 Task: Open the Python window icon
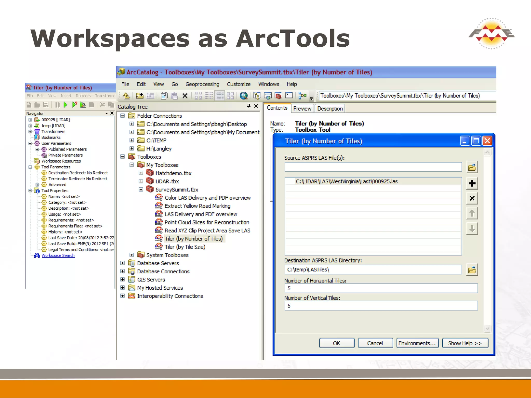pos(289,95)
